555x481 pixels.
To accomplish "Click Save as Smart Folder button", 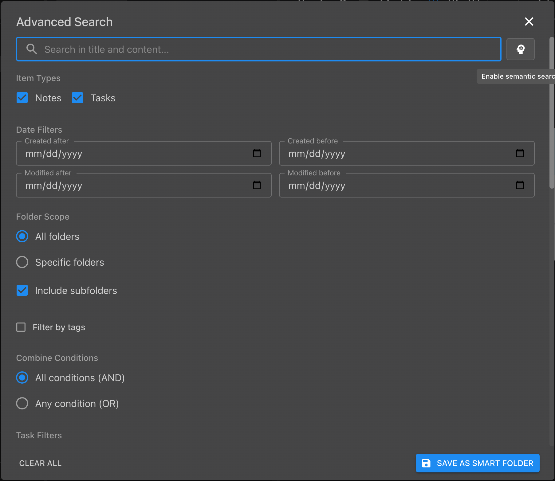I will (478, 463).
